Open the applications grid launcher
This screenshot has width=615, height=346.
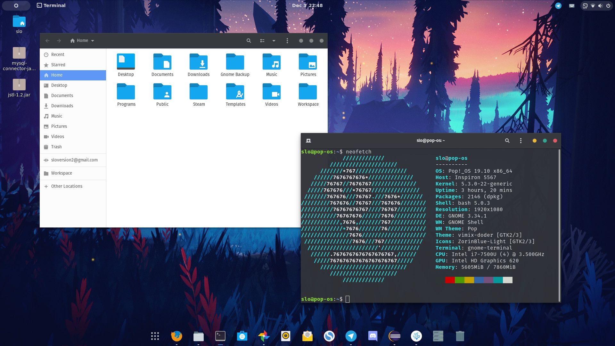(x=155, y=336)
